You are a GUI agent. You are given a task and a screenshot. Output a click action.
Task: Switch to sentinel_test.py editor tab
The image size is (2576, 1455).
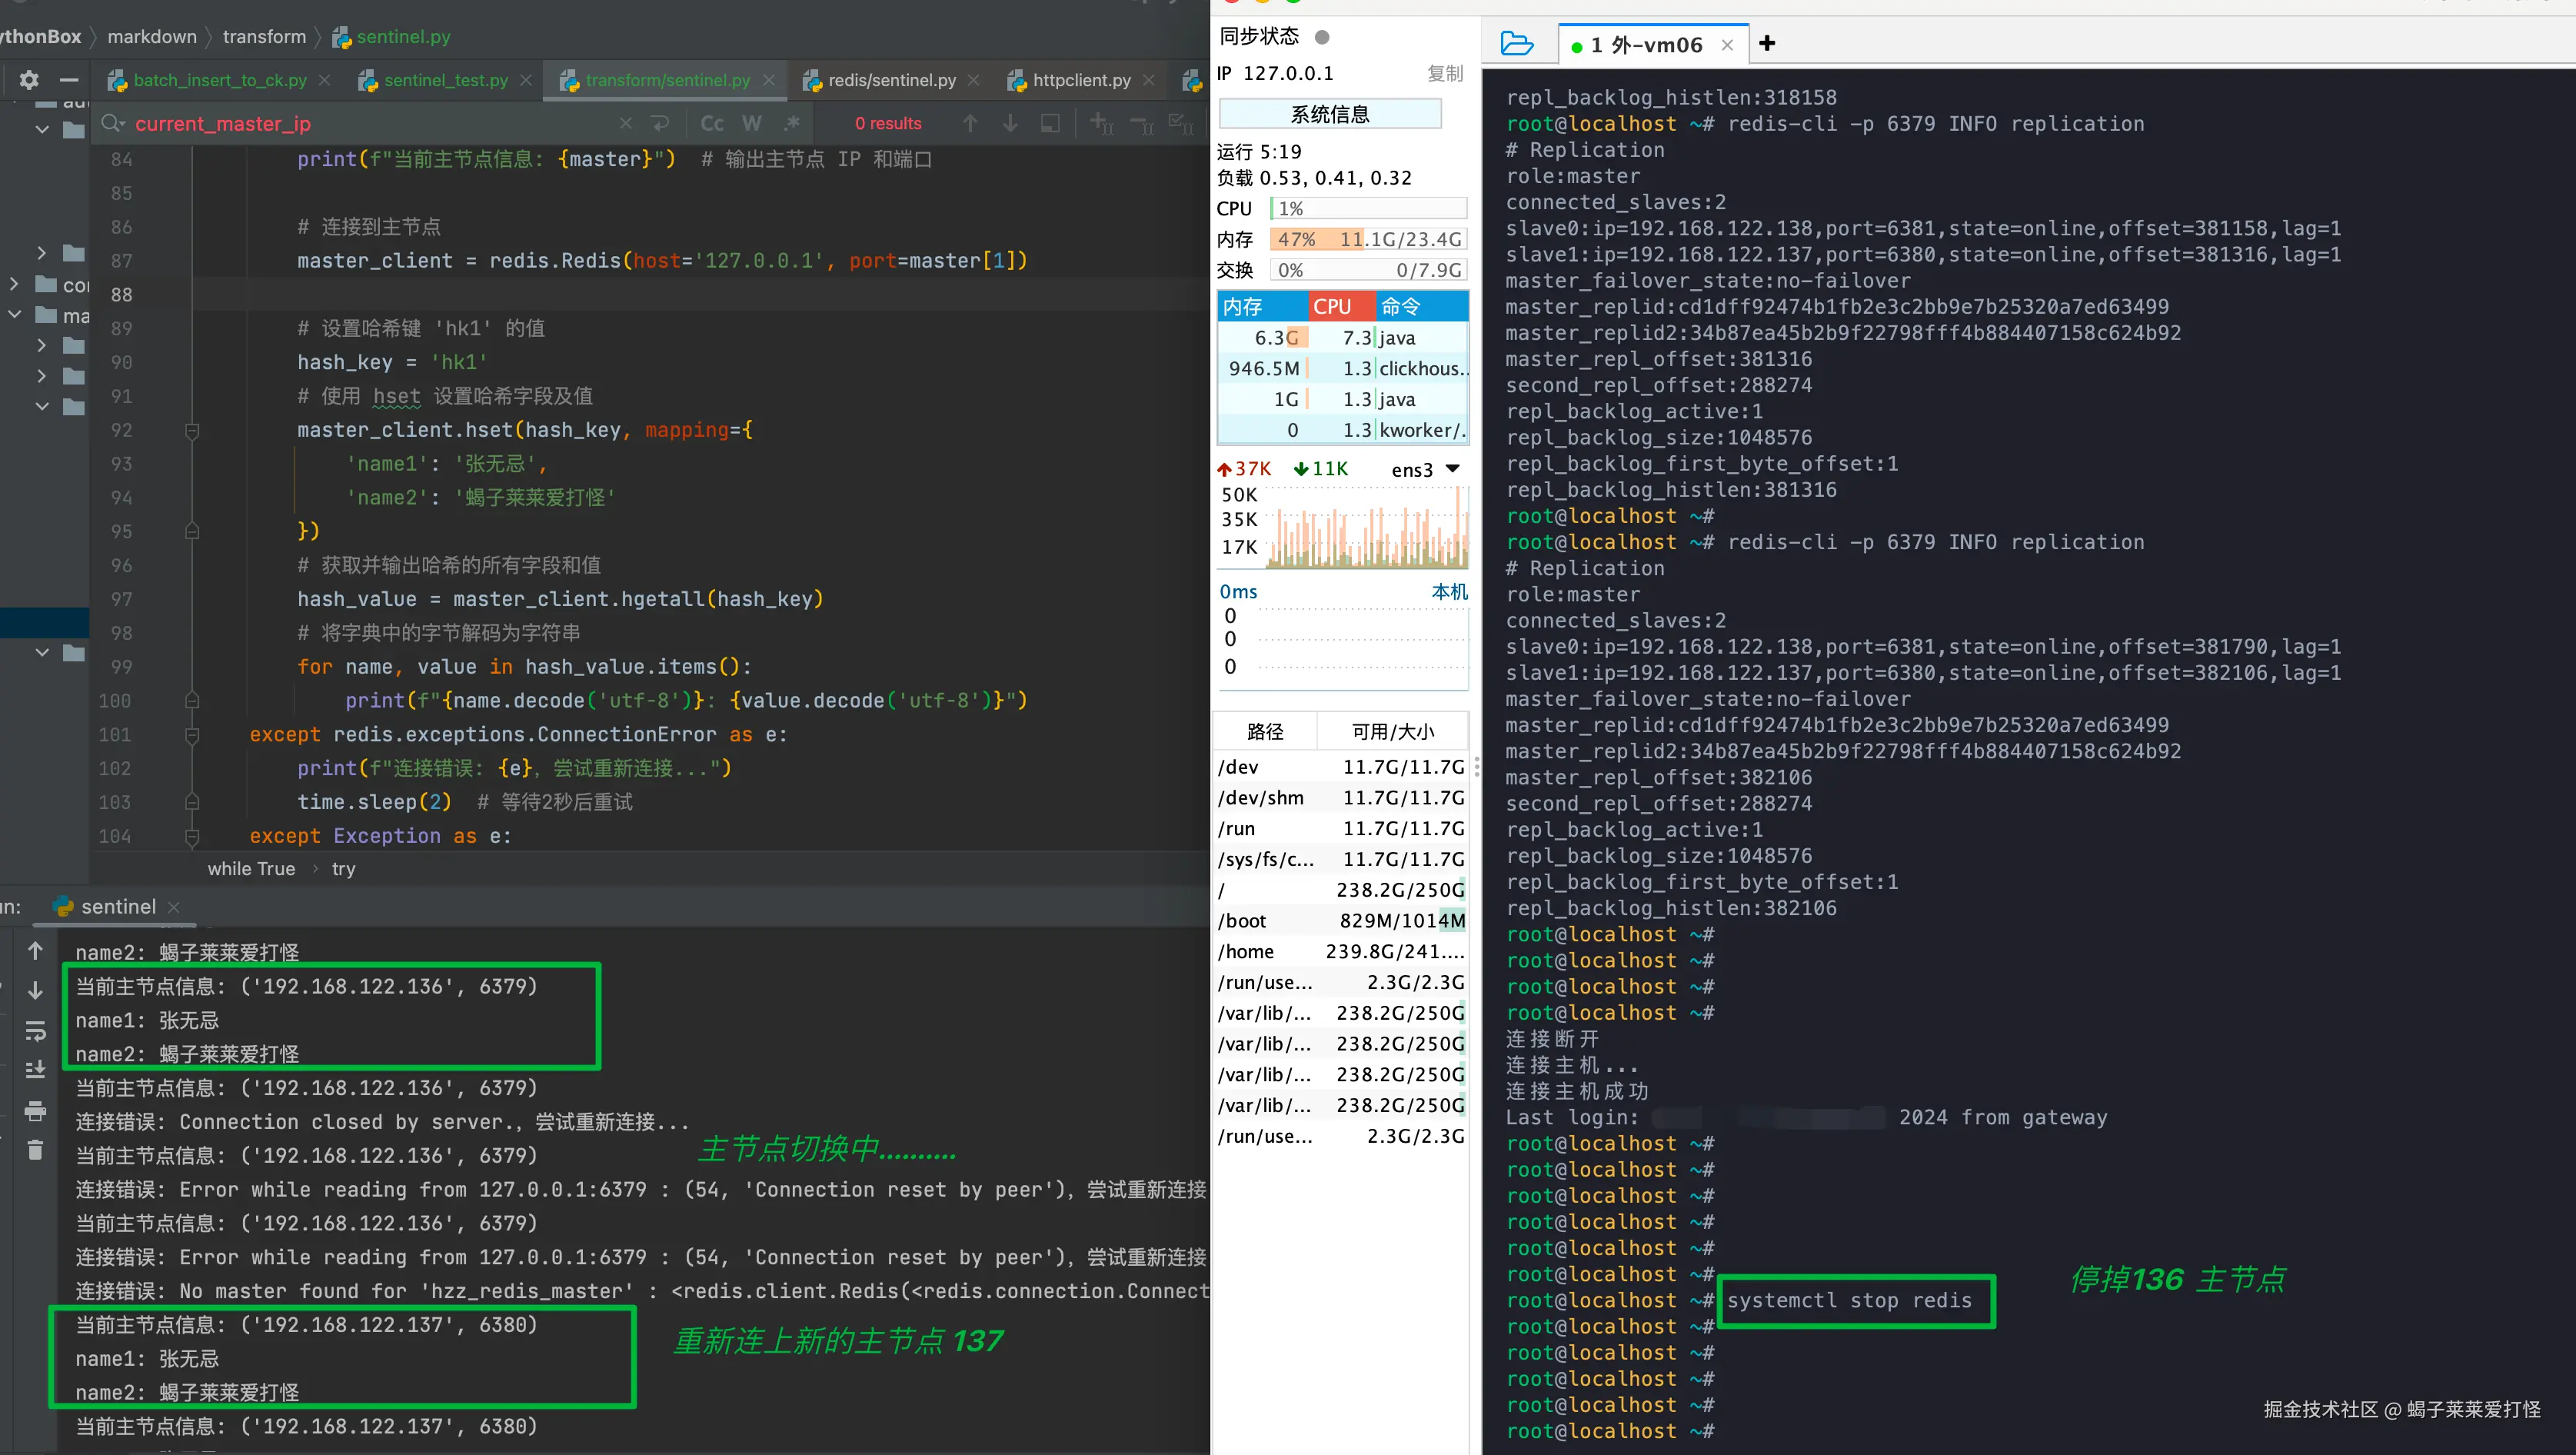coord(445,80)
